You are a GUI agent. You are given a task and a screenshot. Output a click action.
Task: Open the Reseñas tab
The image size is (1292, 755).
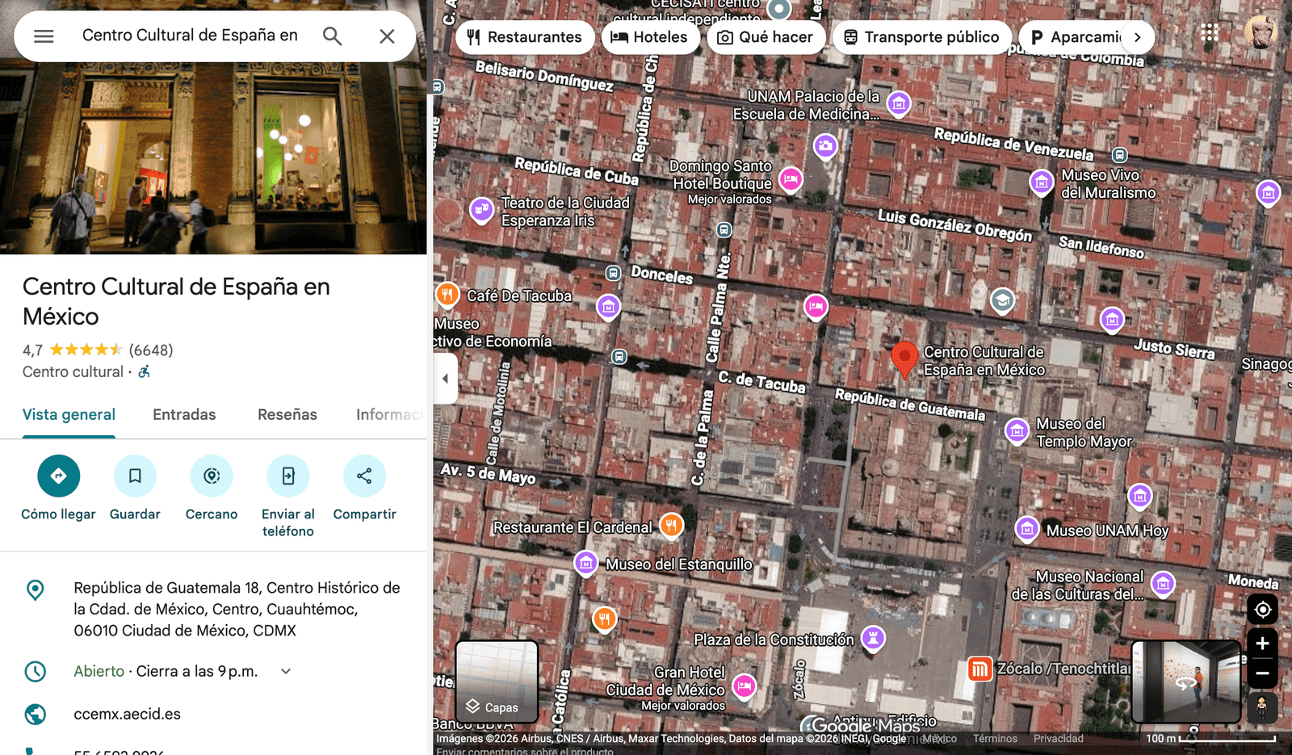click(x=287, y=414)
